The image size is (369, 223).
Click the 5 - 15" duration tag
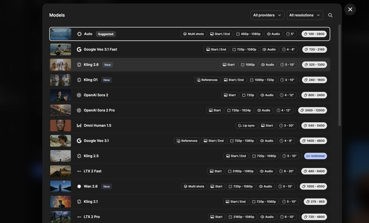click(x=285, y=186)
